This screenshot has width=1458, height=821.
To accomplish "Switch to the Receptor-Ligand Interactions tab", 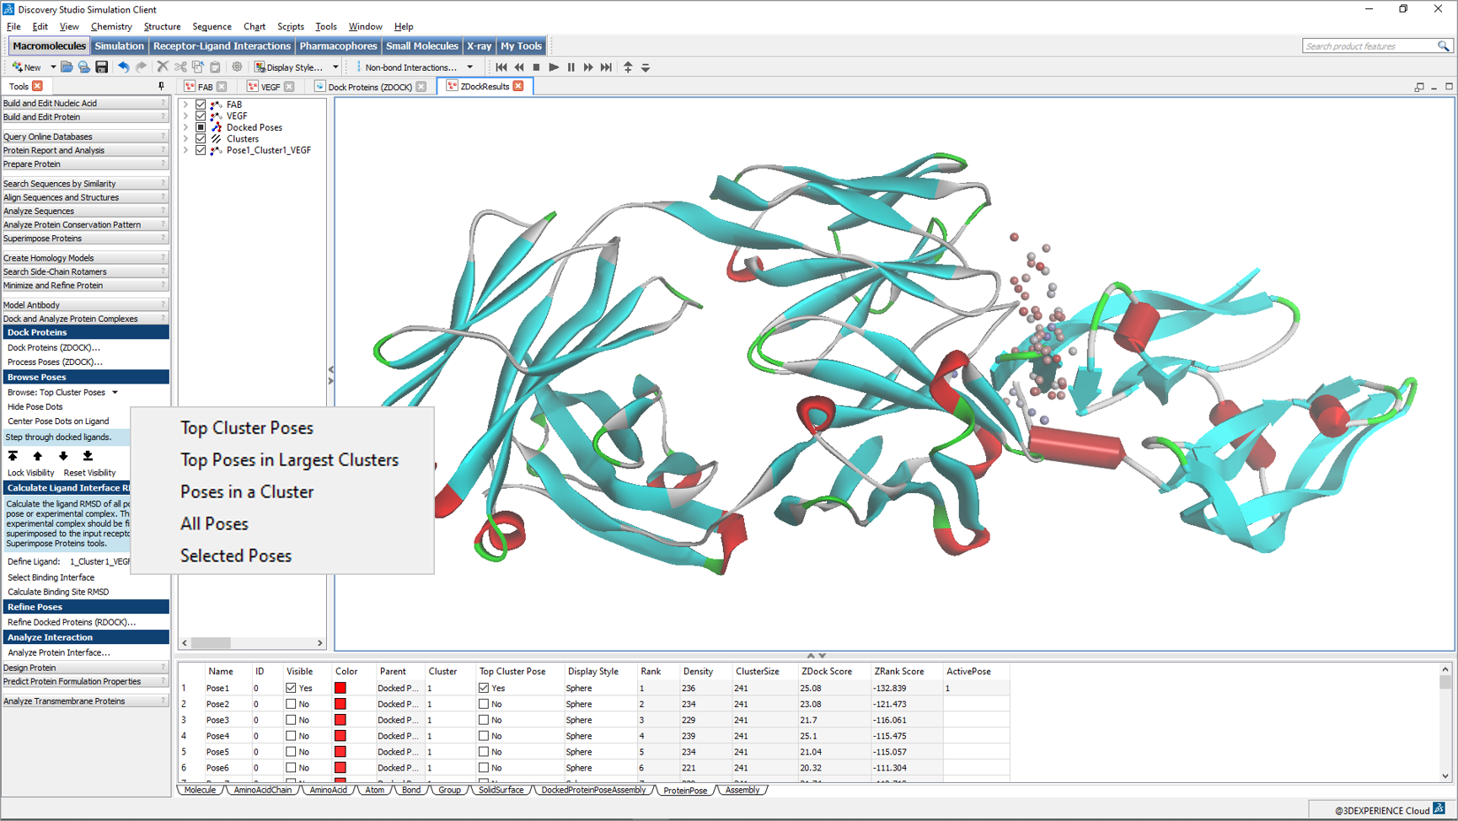I will pos(222,46).
